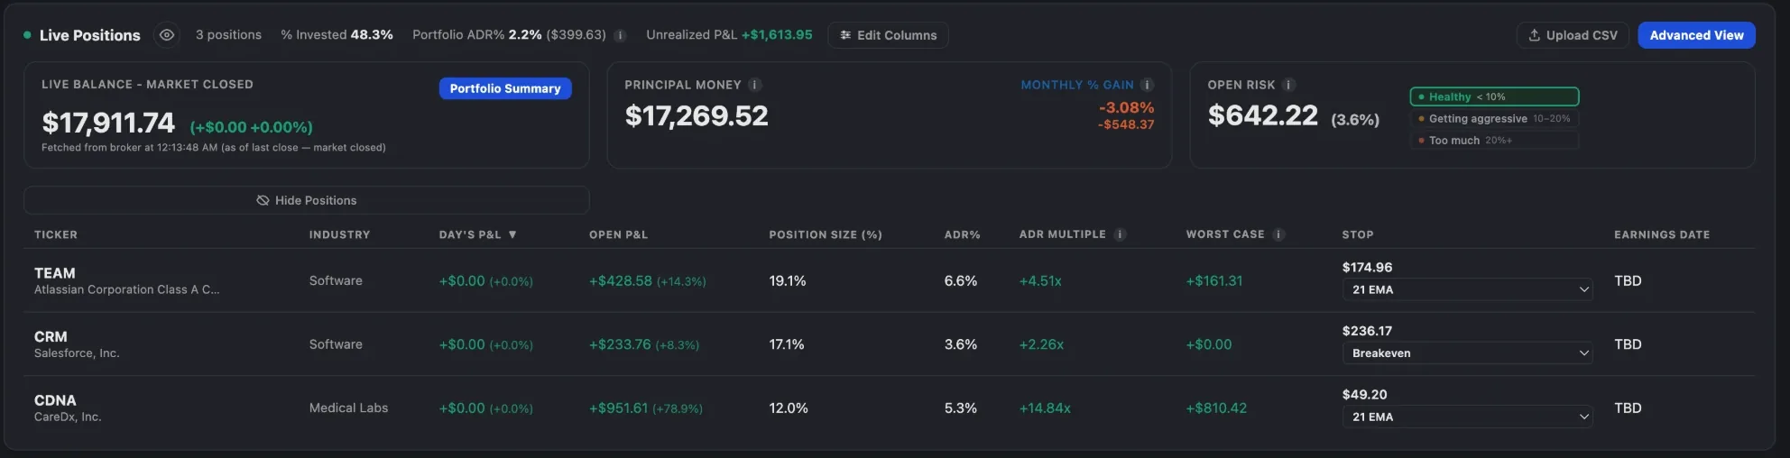Click the -3.08% monthly gain value
Image resolution: width=1790 pixels, height=458 pixels.
point(1126,107)
